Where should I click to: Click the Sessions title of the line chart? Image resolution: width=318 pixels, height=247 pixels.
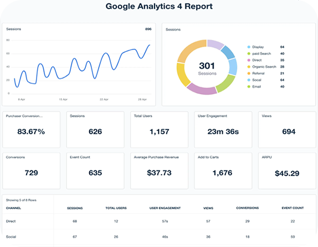(14, 29)
